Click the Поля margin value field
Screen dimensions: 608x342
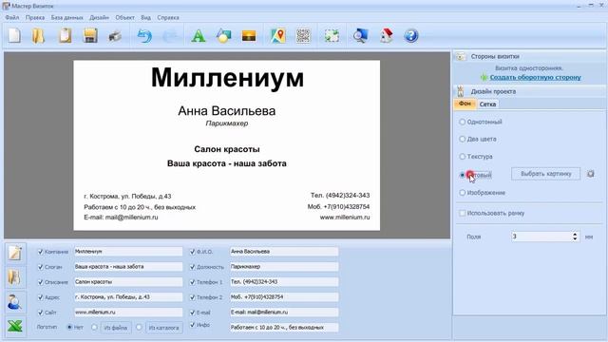click(541, 237)
